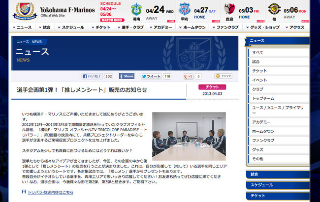Select クラブ in the news sidebar
Image resolution: width=320 pixels, height=202 pixels.
click(279, 89)
